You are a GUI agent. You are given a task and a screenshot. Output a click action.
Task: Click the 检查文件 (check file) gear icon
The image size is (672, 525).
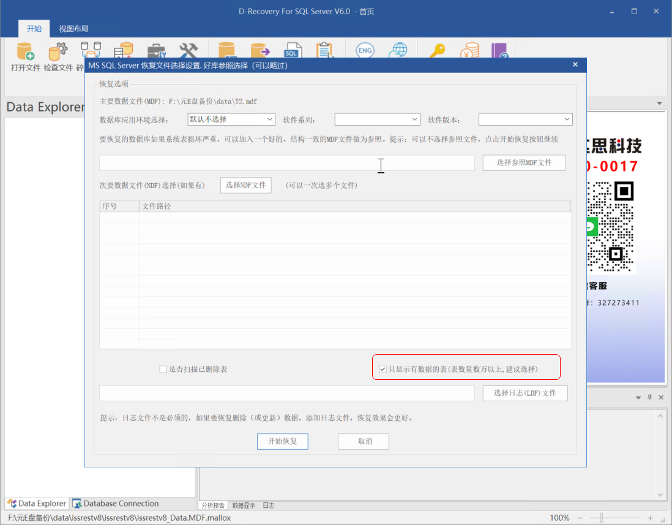point(58,51)
